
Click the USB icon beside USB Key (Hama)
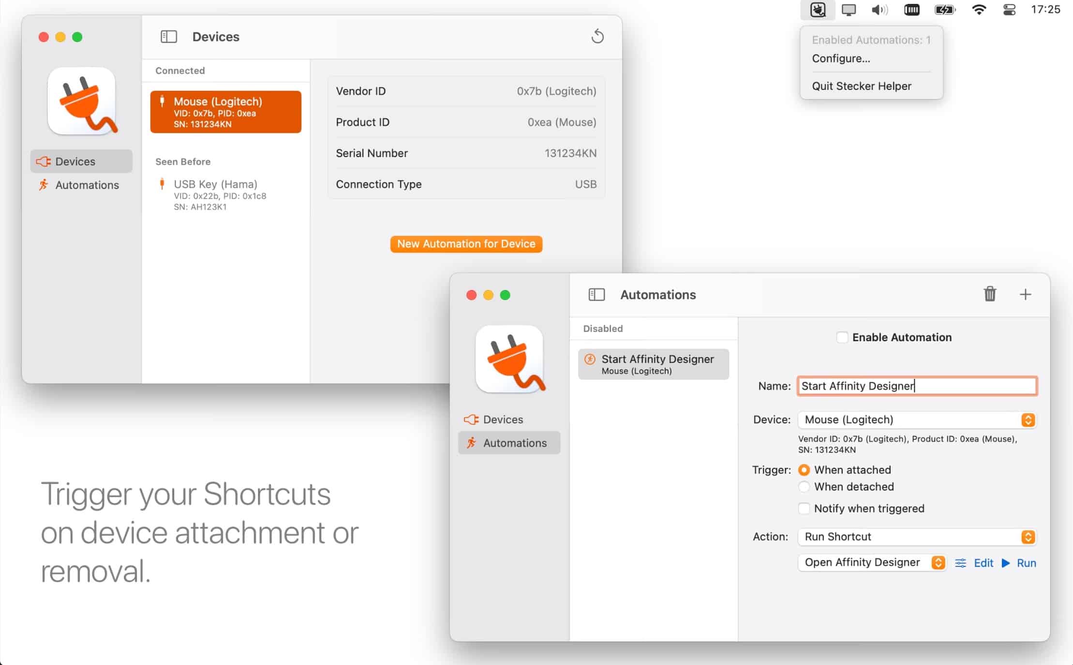(x=162, y=184)
